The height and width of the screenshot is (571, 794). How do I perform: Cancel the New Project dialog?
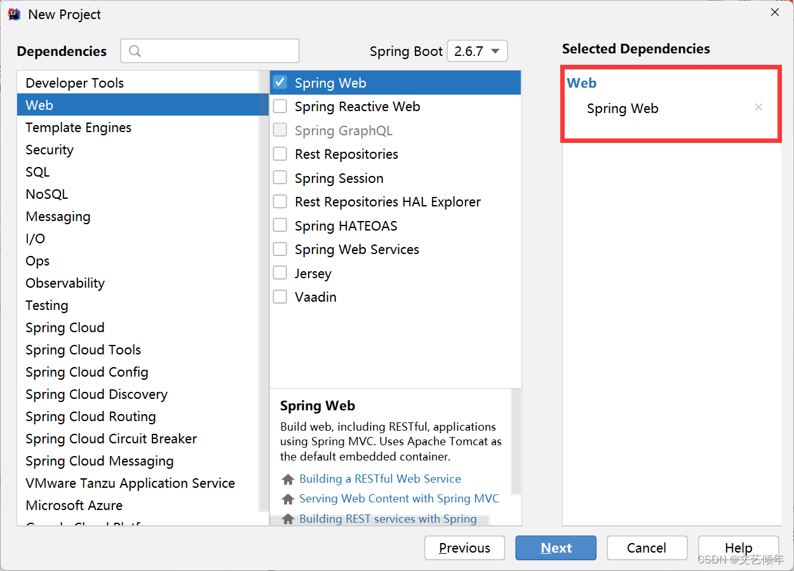pos(647,547)
